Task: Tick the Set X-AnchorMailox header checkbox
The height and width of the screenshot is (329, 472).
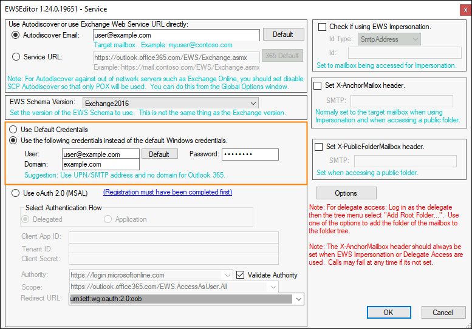Action: point(318,86)
